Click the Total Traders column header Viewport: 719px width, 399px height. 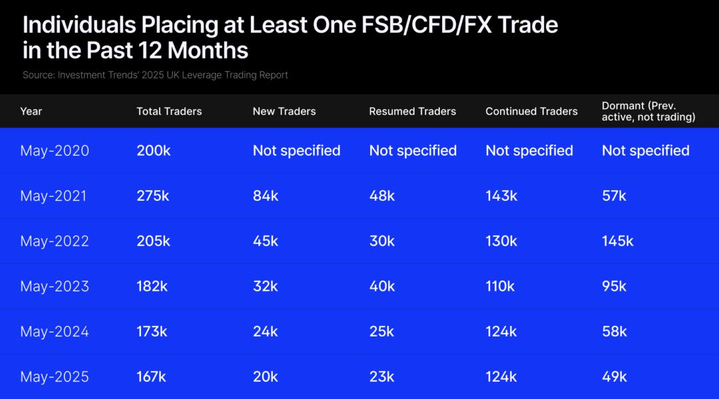click(x=169, y=111)
